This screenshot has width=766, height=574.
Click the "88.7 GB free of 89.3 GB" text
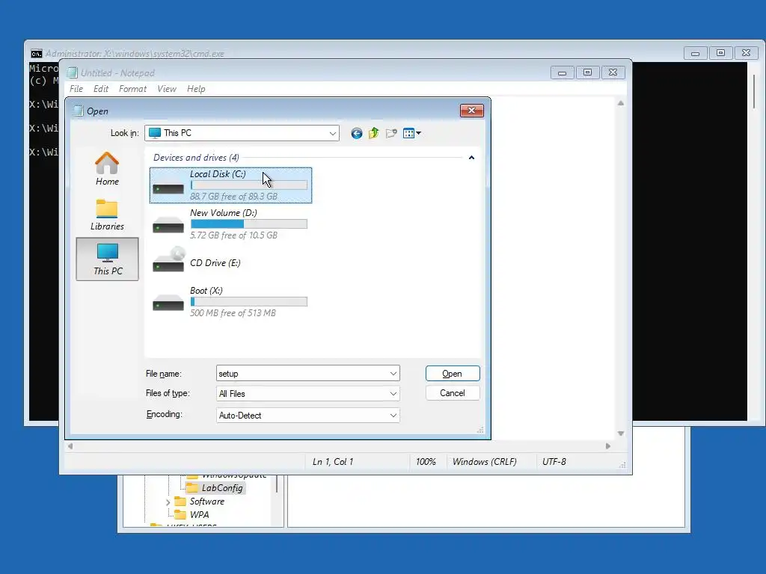233,197
